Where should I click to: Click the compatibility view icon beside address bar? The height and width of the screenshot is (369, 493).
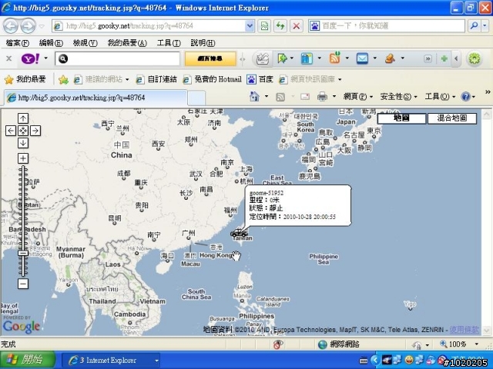(264, 26)
